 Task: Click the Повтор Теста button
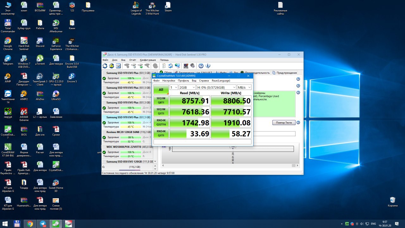click(x=284, y=123)
